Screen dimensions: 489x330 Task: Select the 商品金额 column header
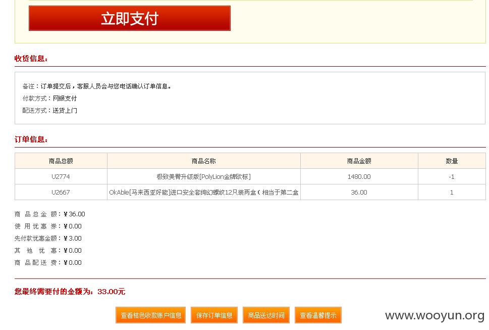[359, 161]
